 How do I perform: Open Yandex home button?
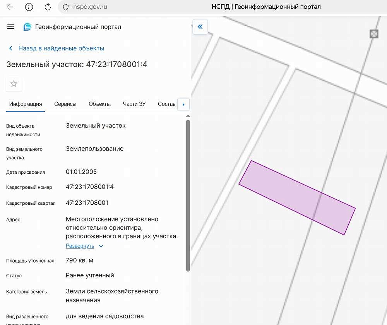pos(29,7)
